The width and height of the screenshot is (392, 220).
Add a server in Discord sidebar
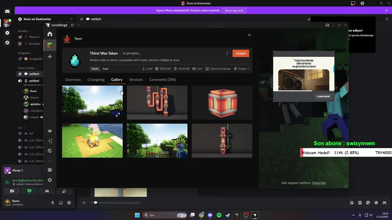tap(7, 33)
